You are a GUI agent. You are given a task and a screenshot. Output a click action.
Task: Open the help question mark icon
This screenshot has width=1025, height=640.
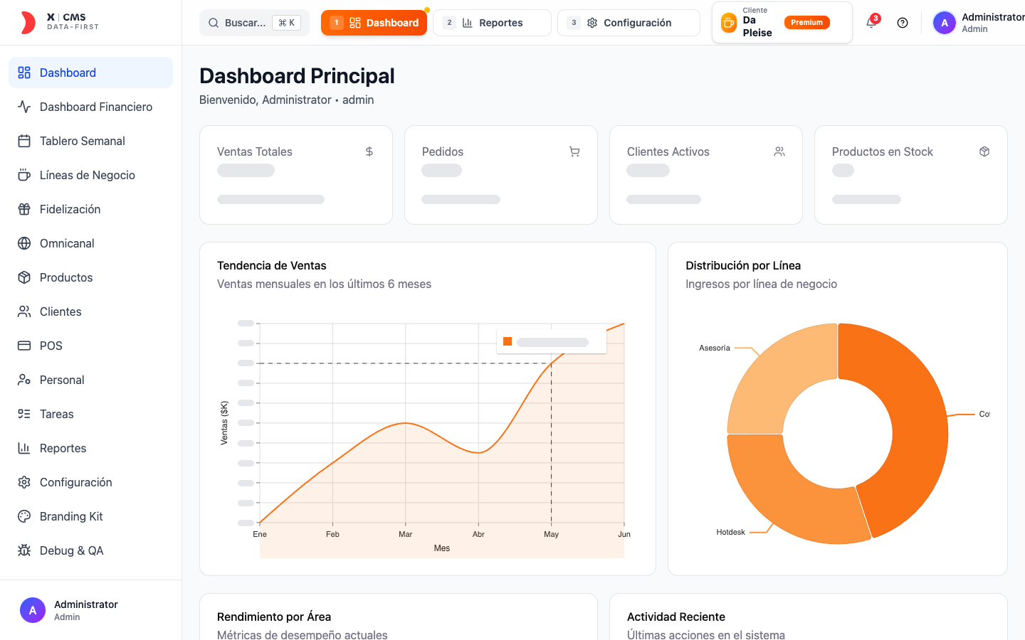click(x=903, y=23)
